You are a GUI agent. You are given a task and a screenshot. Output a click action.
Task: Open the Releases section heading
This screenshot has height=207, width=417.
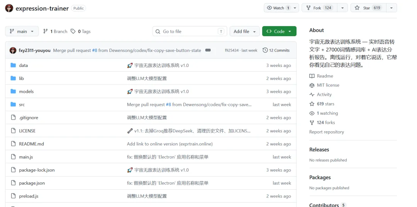coord(319,150)
